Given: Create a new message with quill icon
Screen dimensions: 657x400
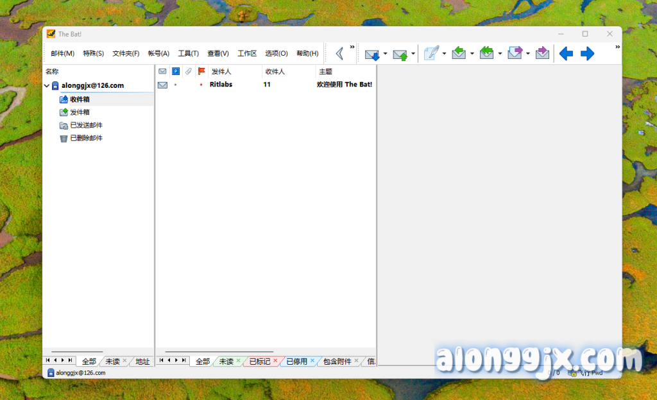Looking at the screenshot, I should click(431, 53).
